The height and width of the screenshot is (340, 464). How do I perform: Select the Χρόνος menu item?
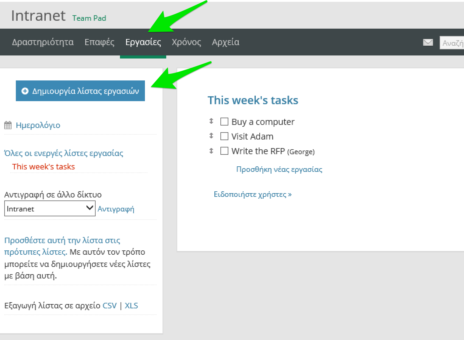point(186,42)
